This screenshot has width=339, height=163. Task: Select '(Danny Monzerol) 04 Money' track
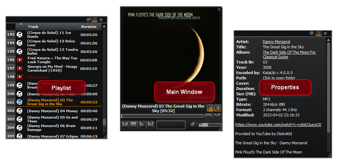52,111
